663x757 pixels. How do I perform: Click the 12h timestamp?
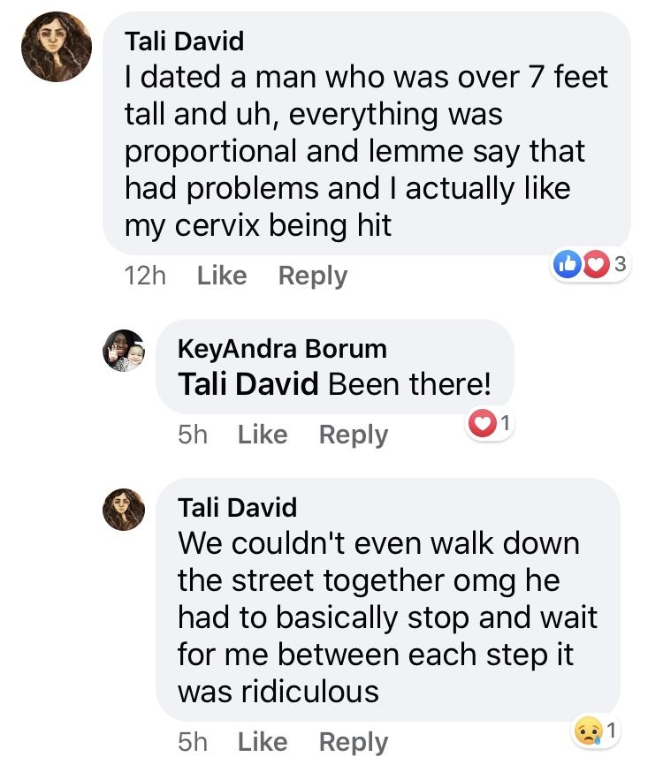pos(145,276)
